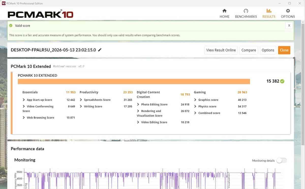
Task: Click PCMark 10 title bar app icon
Action: (x=4, y=3)
